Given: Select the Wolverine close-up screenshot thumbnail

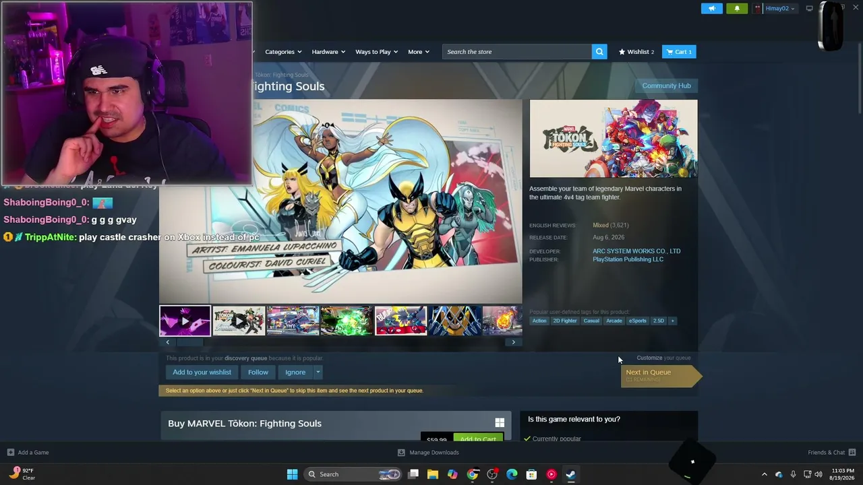Looking at the screenshot, I should (455, 321).
